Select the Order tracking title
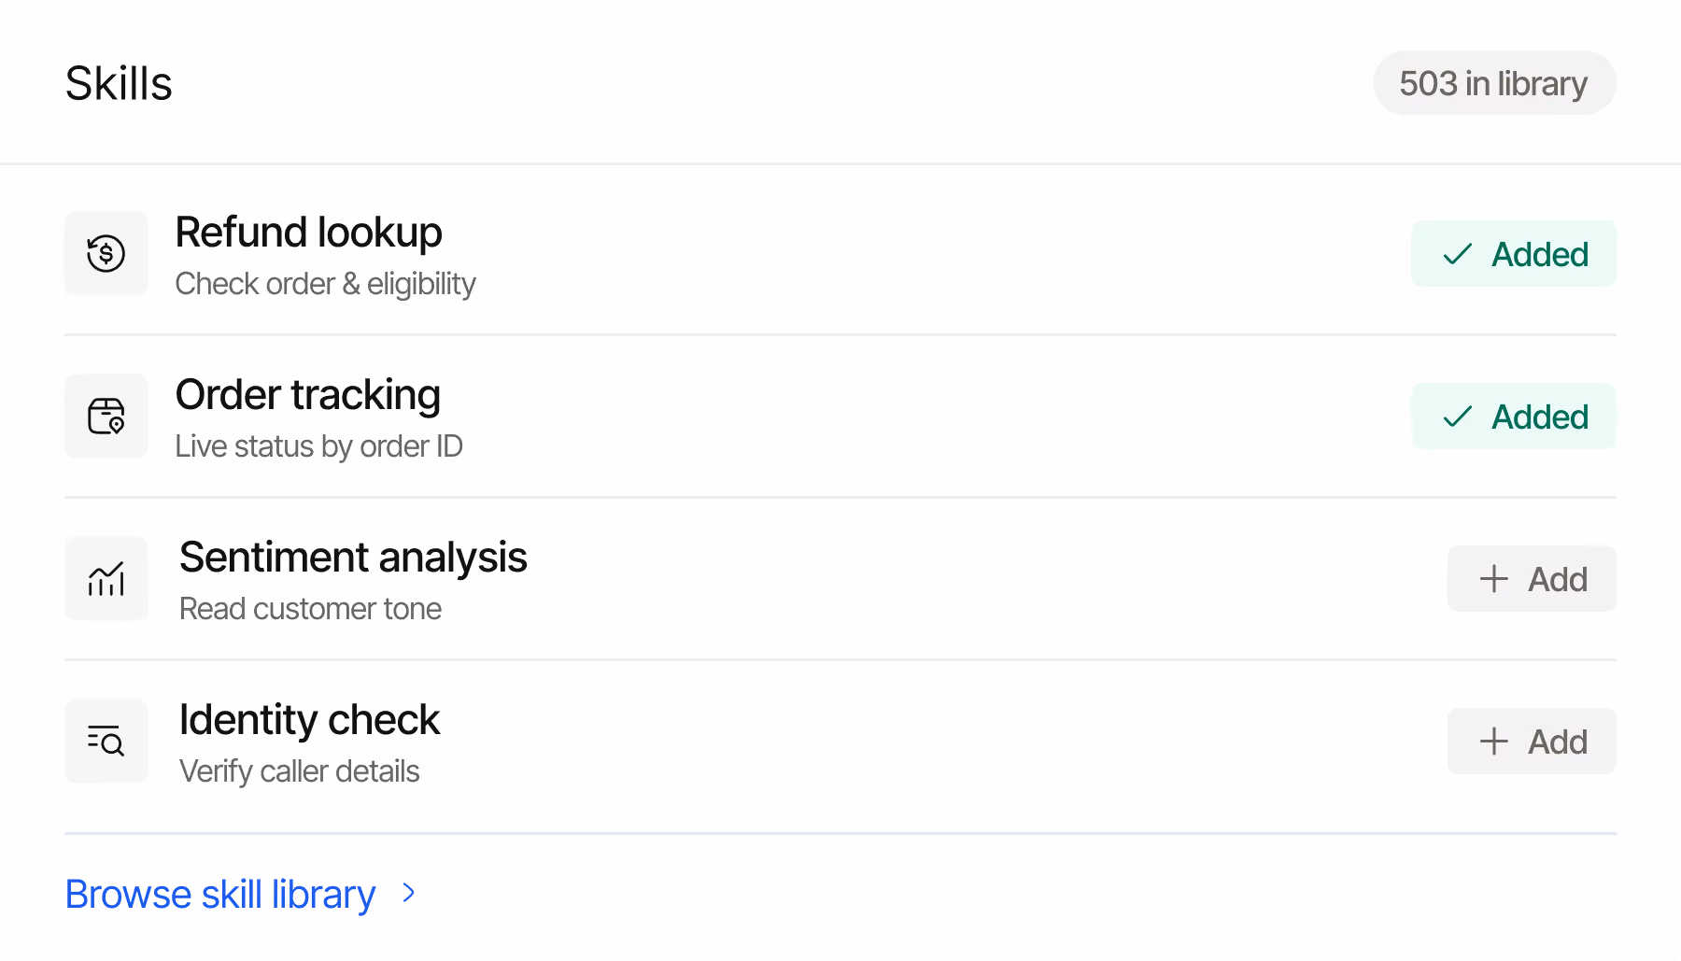This screenshot has width=1681, height=961. point(307,395)
